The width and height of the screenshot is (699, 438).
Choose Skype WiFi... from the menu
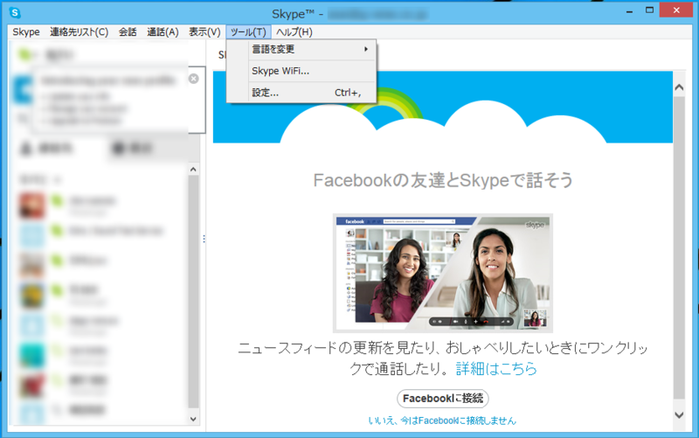(301, 71)
